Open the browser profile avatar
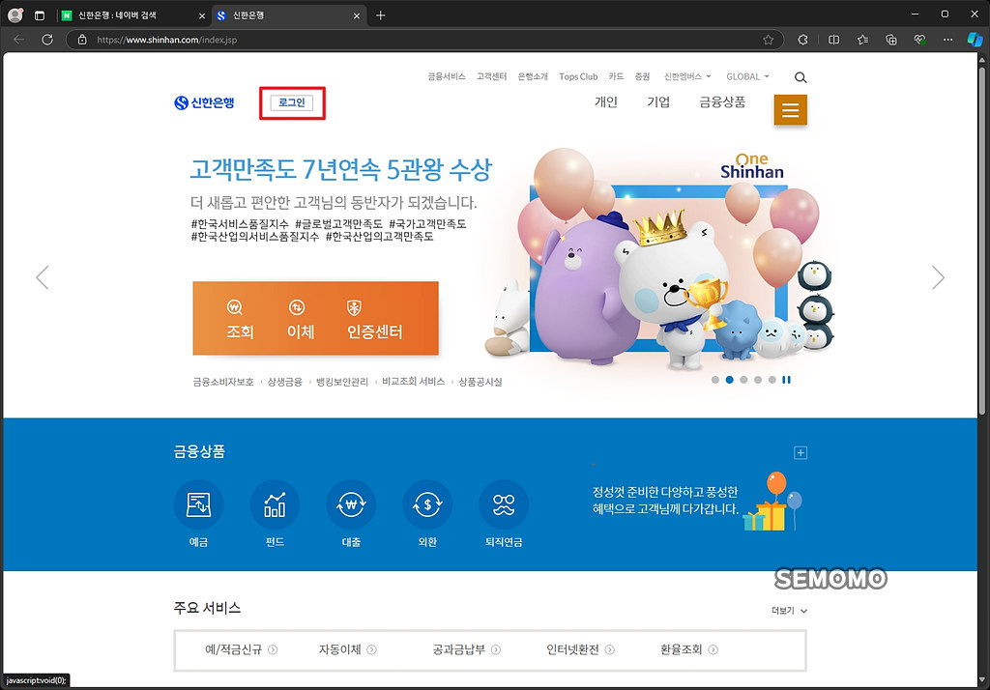Screen dimensions: 990x690 15,15
